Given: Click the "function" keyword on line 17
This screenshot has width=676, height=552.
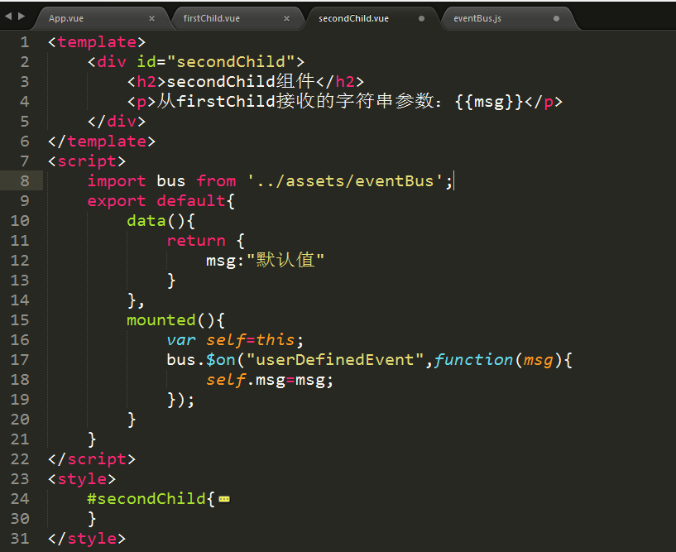Looking at the screenshot, I should tap(473, 360).
